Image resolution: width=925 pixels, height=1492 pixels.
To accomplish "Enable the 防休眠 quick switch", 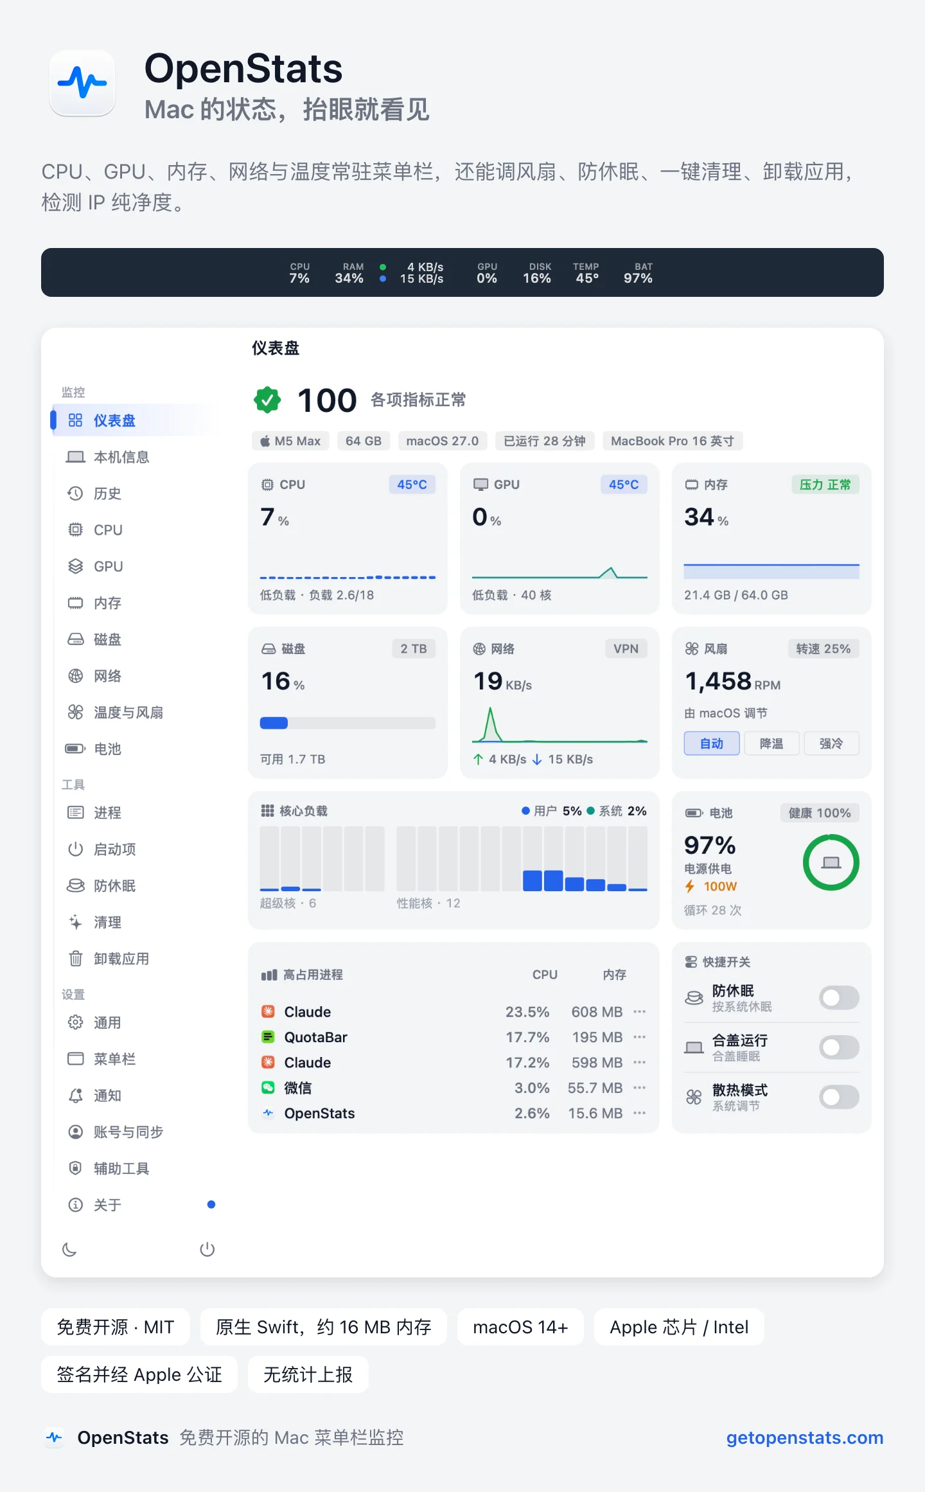I will point(839,998).
